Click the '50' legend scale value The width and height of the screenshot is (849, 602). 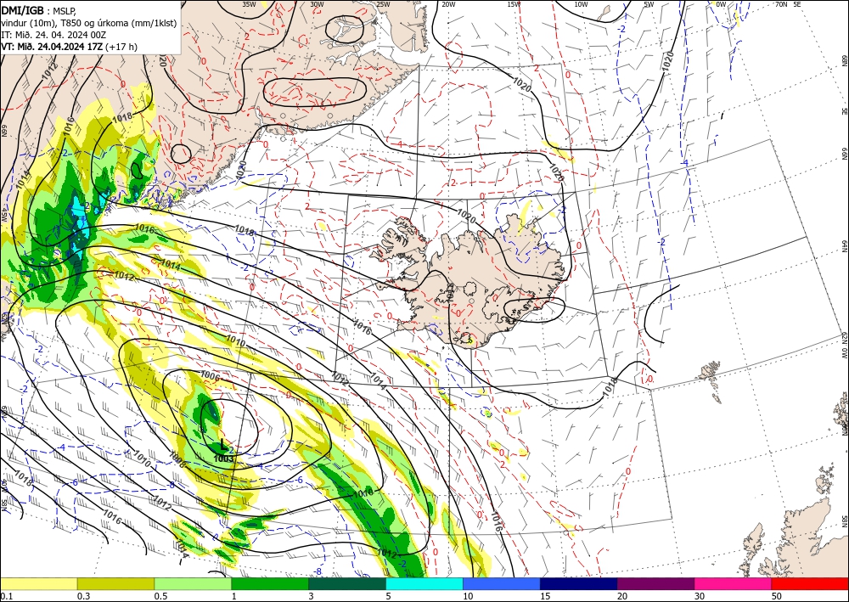click(x=777, y=596)
